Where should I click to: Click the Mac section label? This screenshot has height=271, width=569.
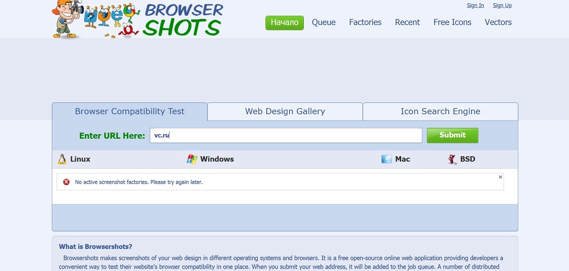coord(402,159)
